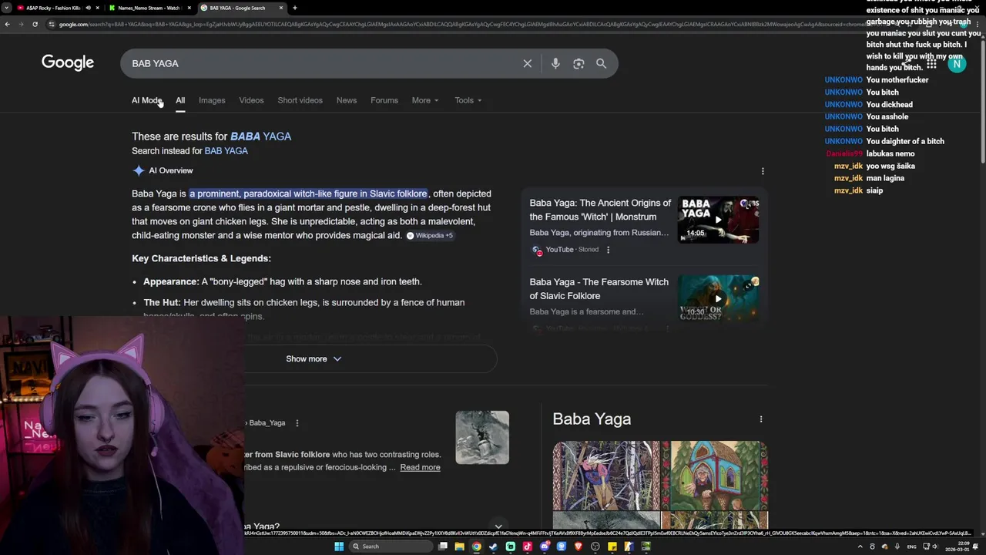Screen dimensions: 986x555
Task: Click the corrected BABA YAGA link
Action: tap(260, 136)
